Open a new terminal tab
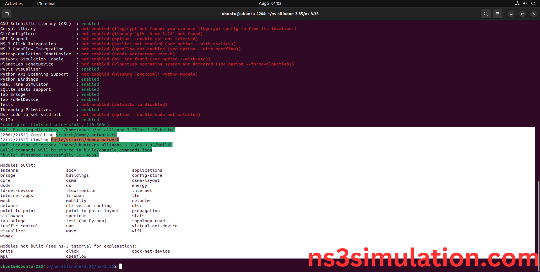This screenshot has width=540, height=272. coord(7,14)
